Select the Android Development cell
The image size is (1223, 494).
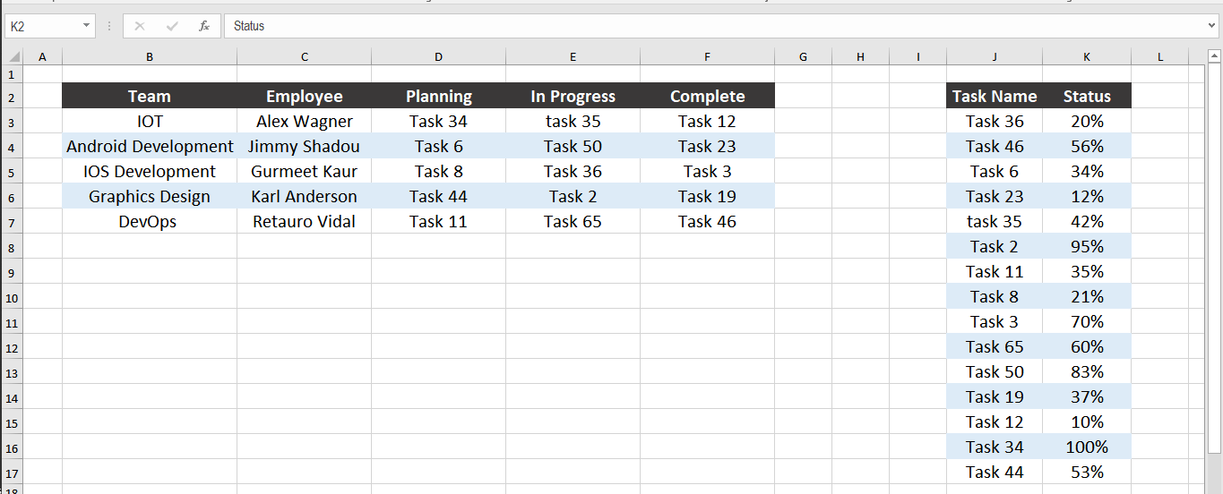[x=150, y=147]
